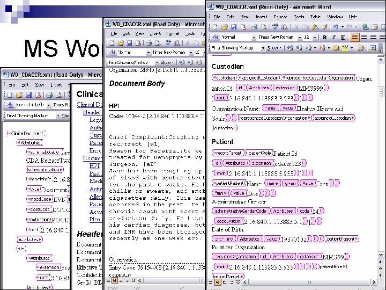
Task: Click Reject Change icon in front window
Action: coord(322,48)
